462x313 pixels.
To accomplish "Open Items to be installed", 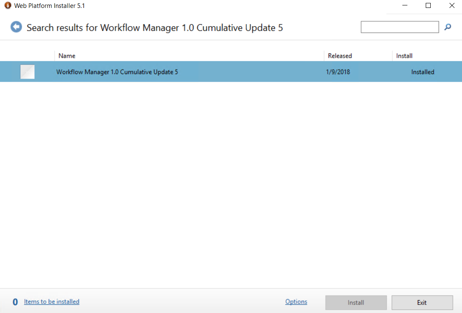I will 51,301.
